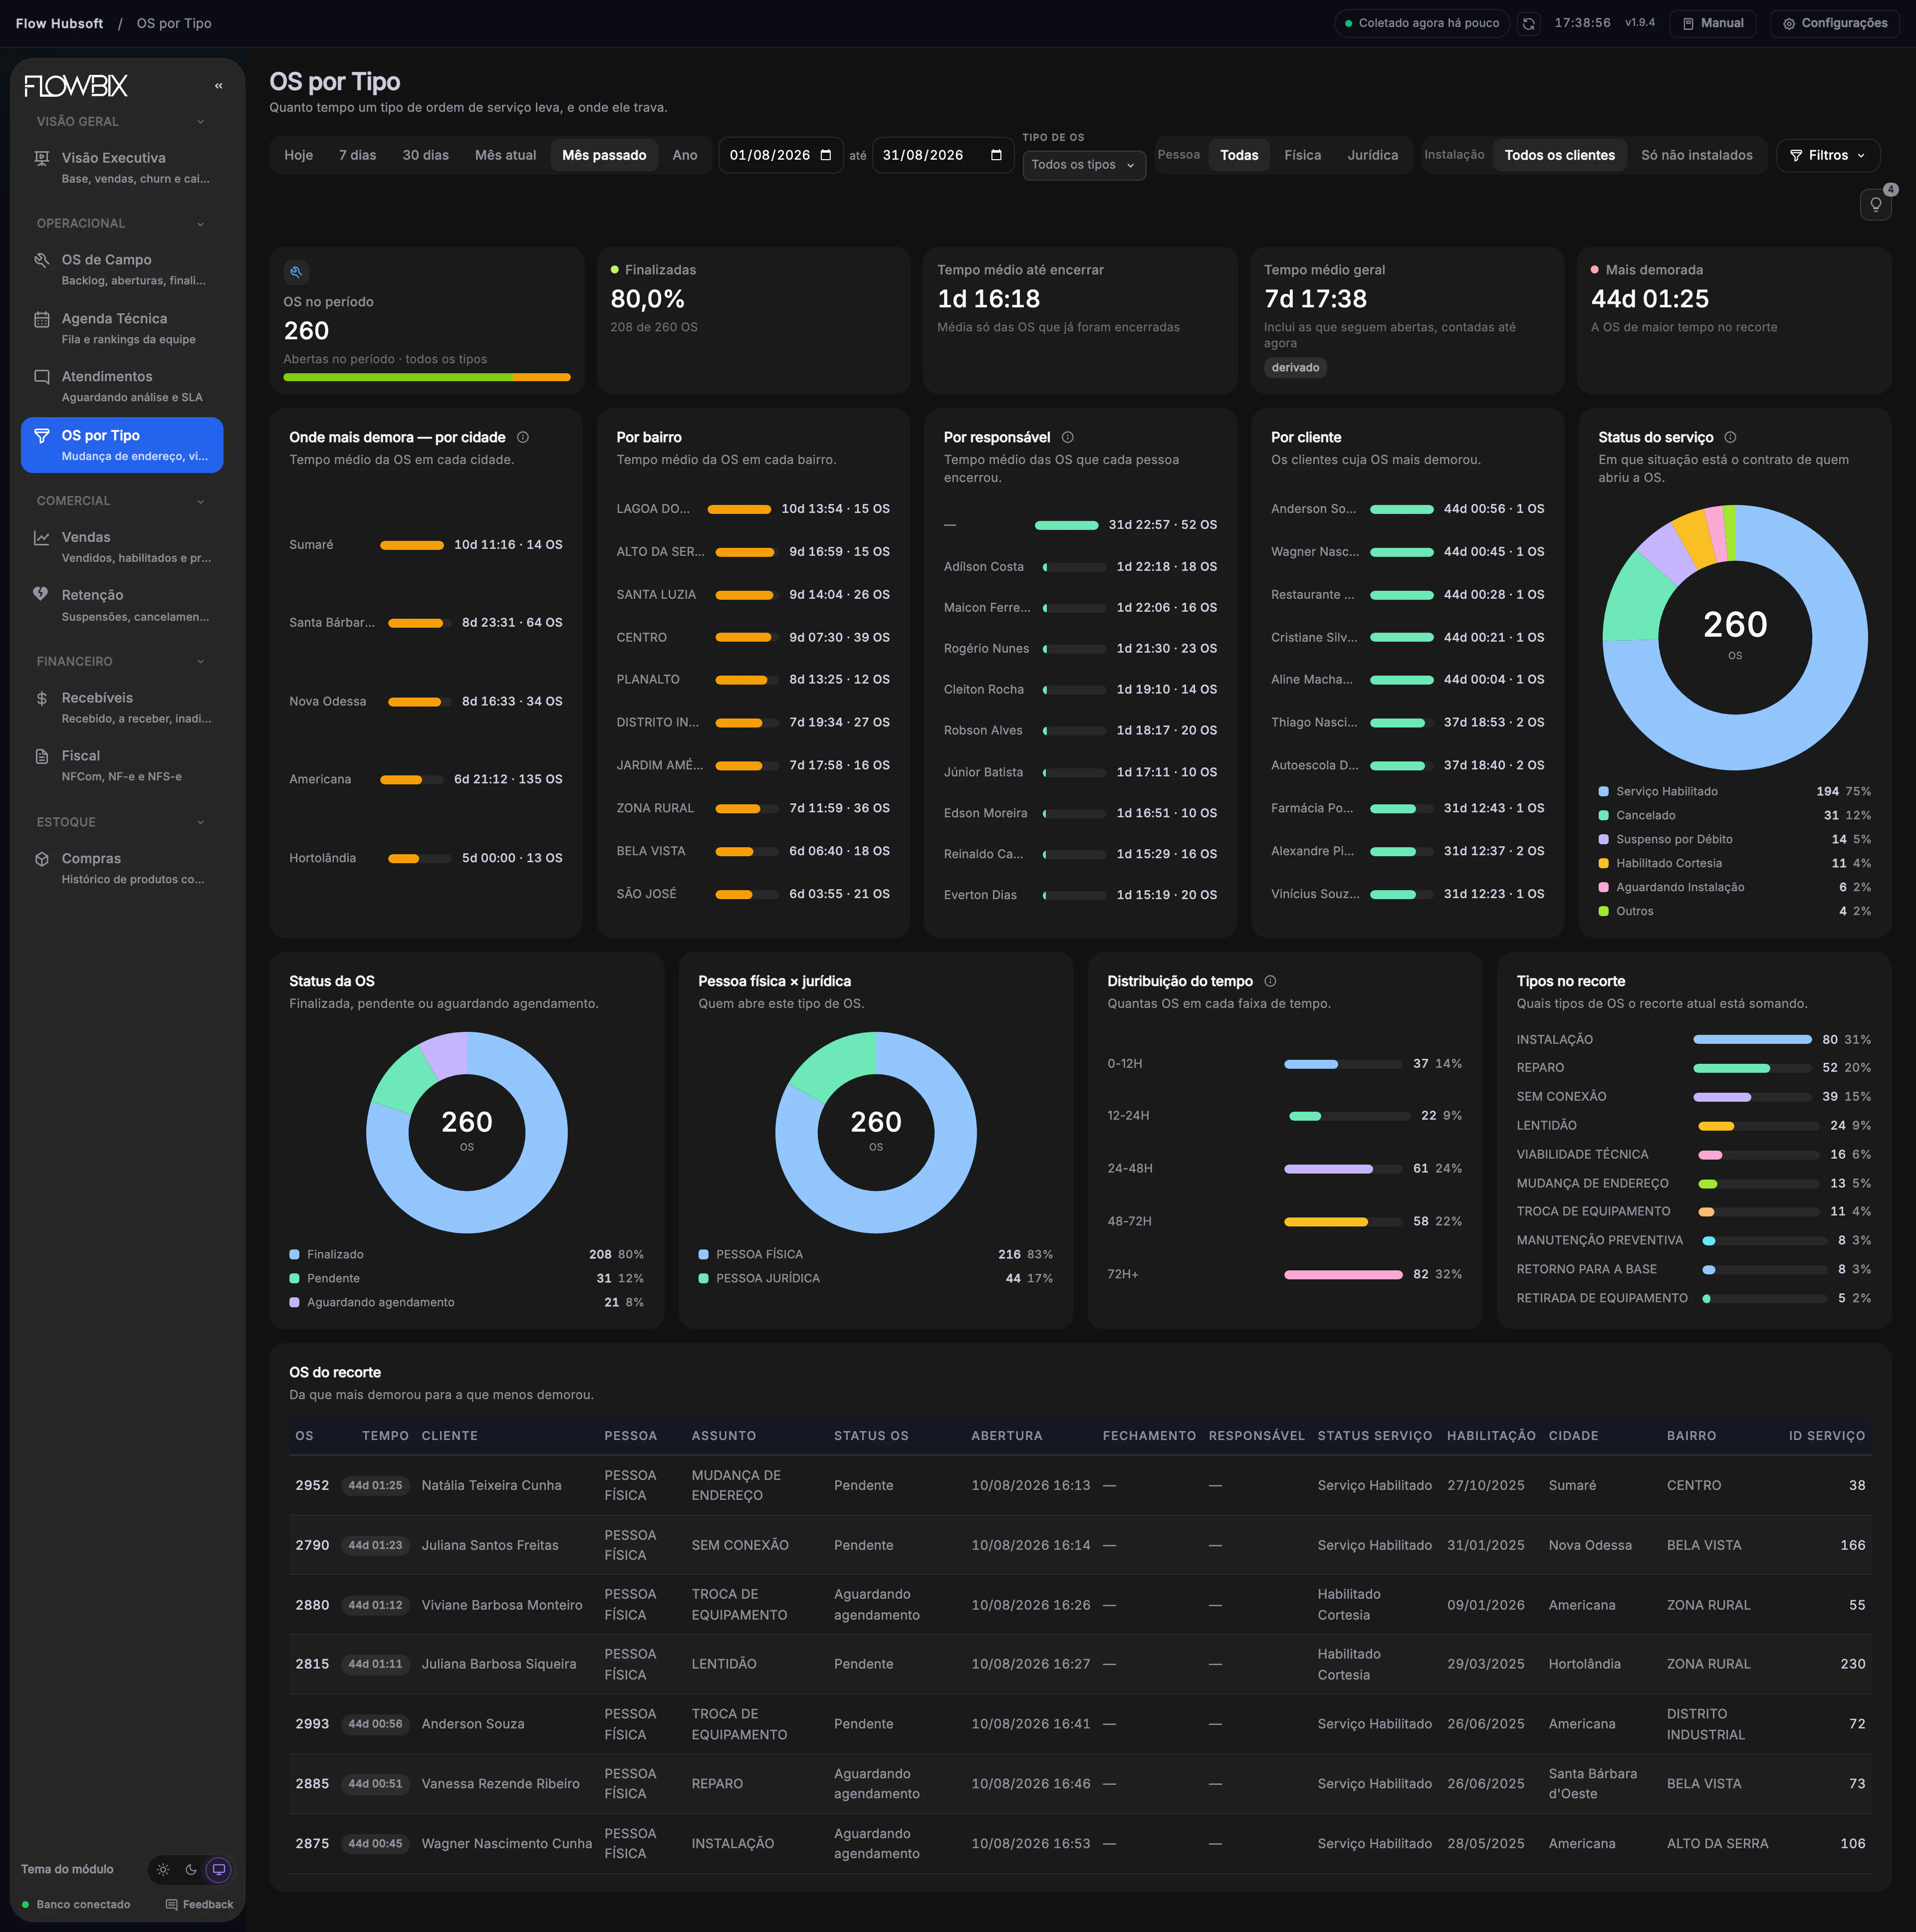Click the Banco conectado status
The image size is (1916, 1932).
pyautogui.click(x=76, y=1904)
